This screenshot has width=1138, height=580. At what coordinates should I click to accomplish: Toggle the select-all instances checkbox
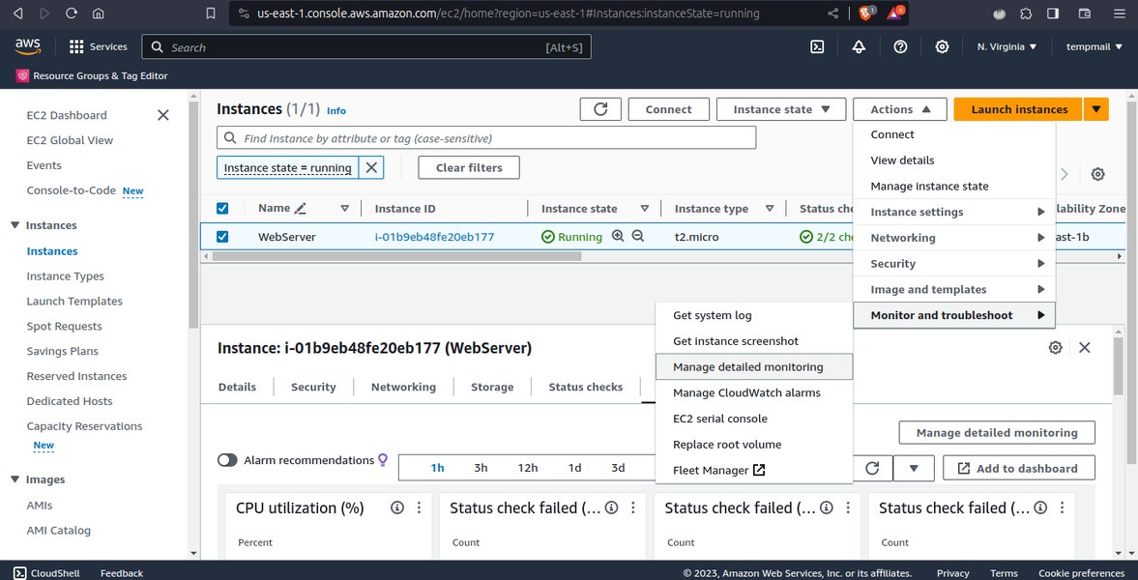222,209
